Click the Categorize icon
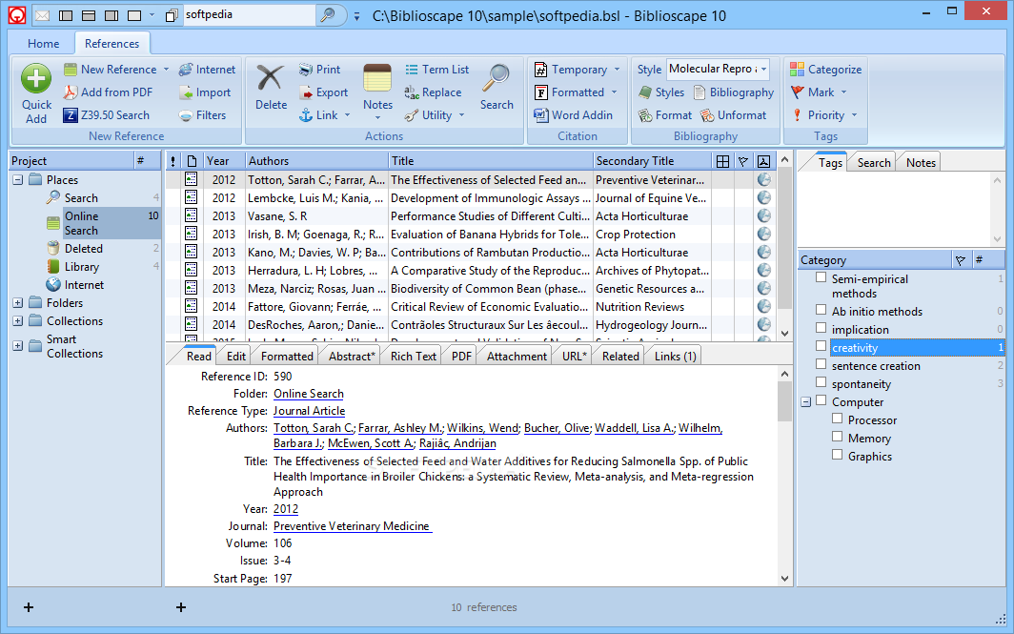1014x634 pixels. click(797, 70)
